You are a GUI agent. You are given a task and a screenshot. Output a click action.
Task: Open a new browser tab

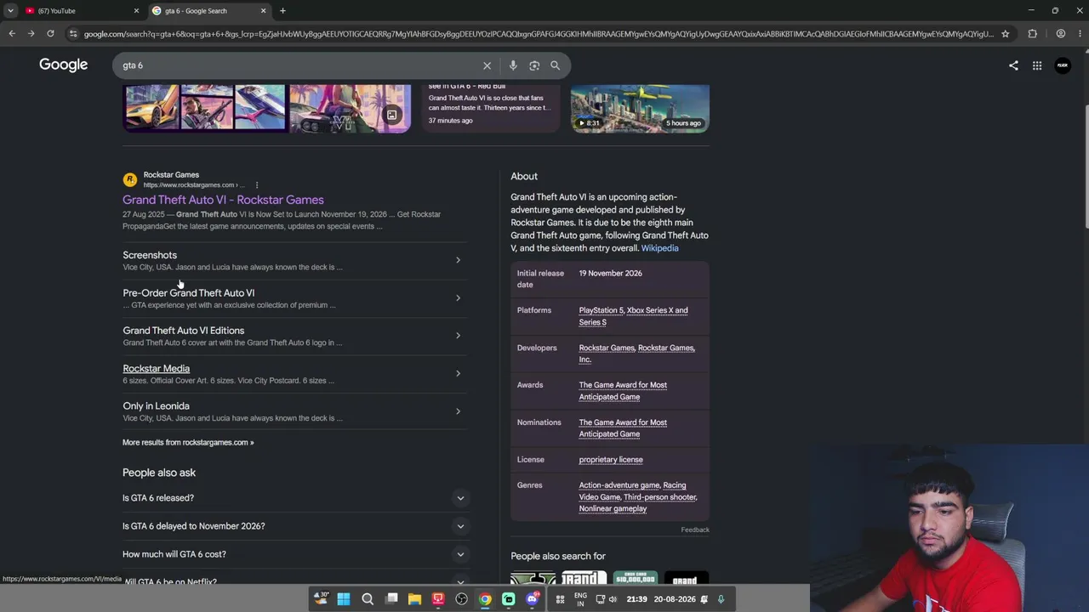click(x=282, y=11)
